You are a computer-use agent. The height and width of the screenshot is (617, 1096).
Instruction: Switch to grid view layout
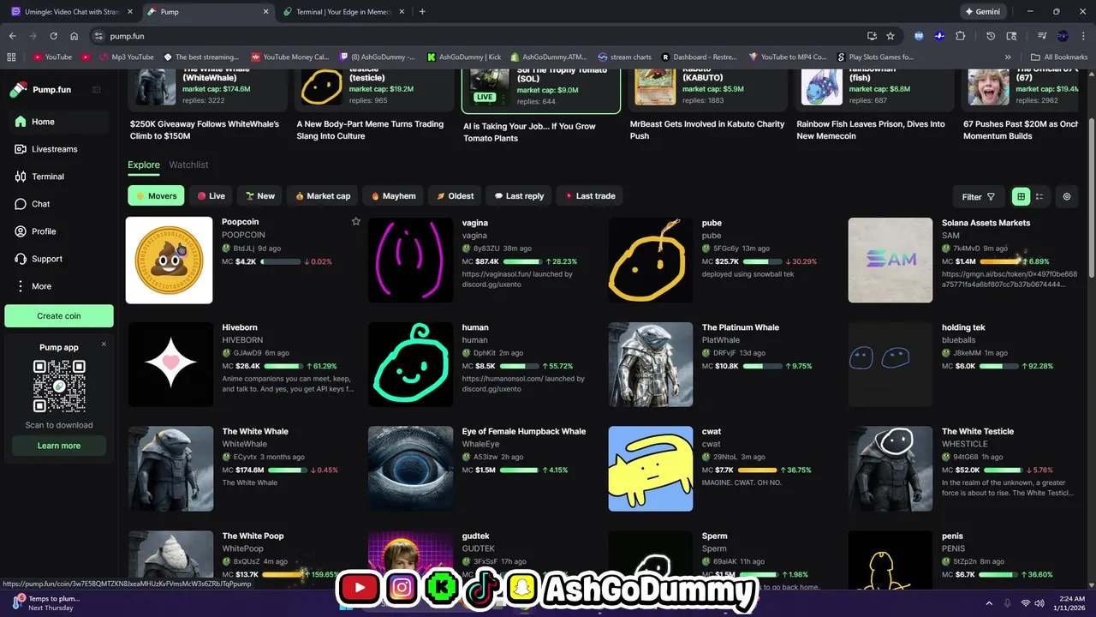pyautogui.click(x=1021, y=197)
